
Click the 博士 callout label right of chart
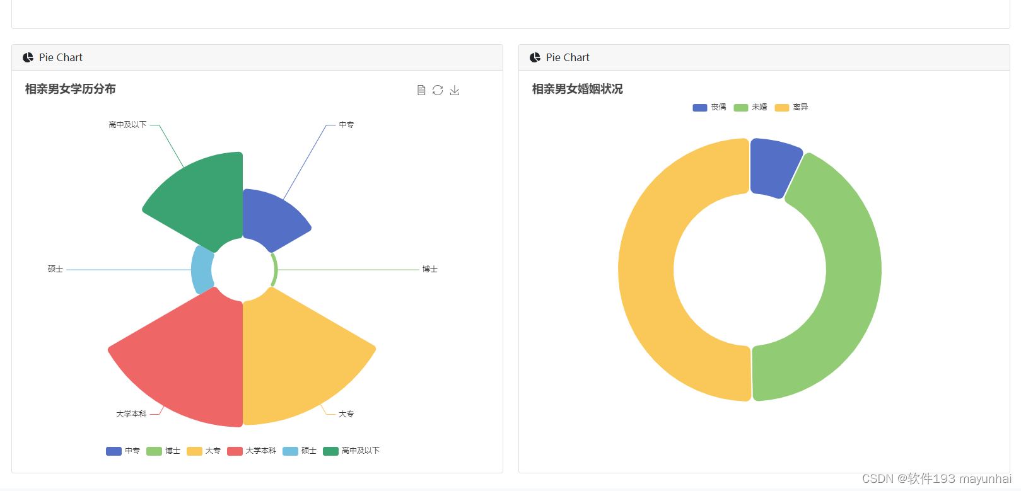pyautogui.click(x=430, y=269)
